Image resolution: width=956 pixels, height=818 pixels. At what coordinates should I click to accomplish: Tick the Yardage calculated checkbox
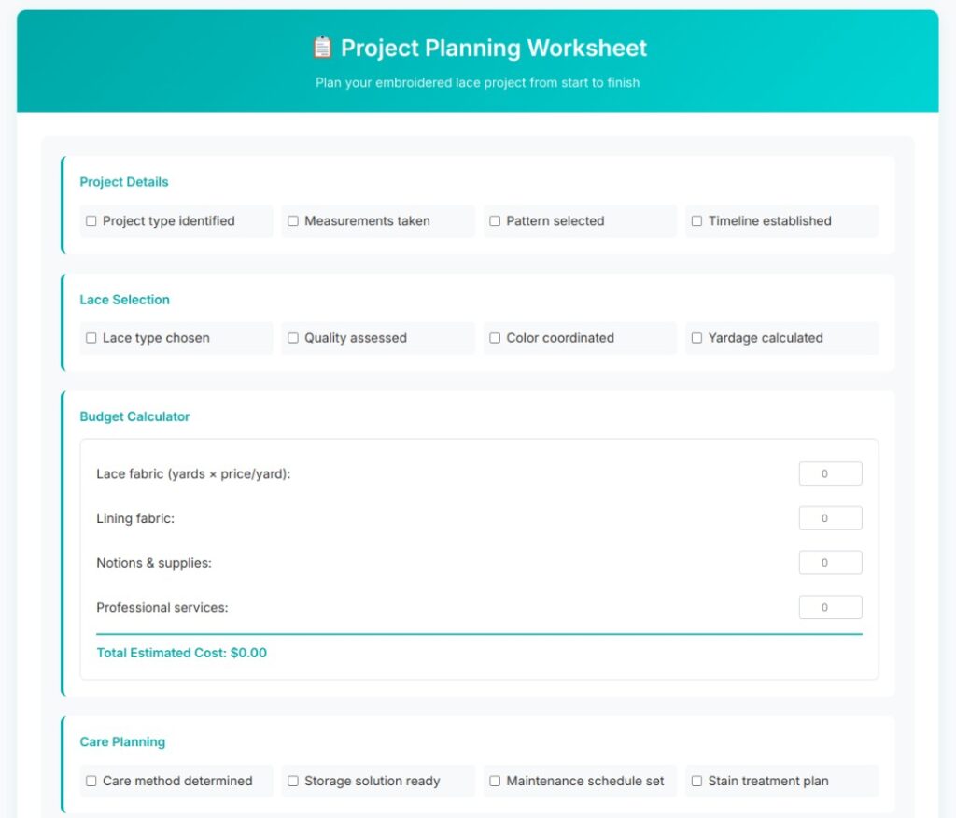[696, 338]
